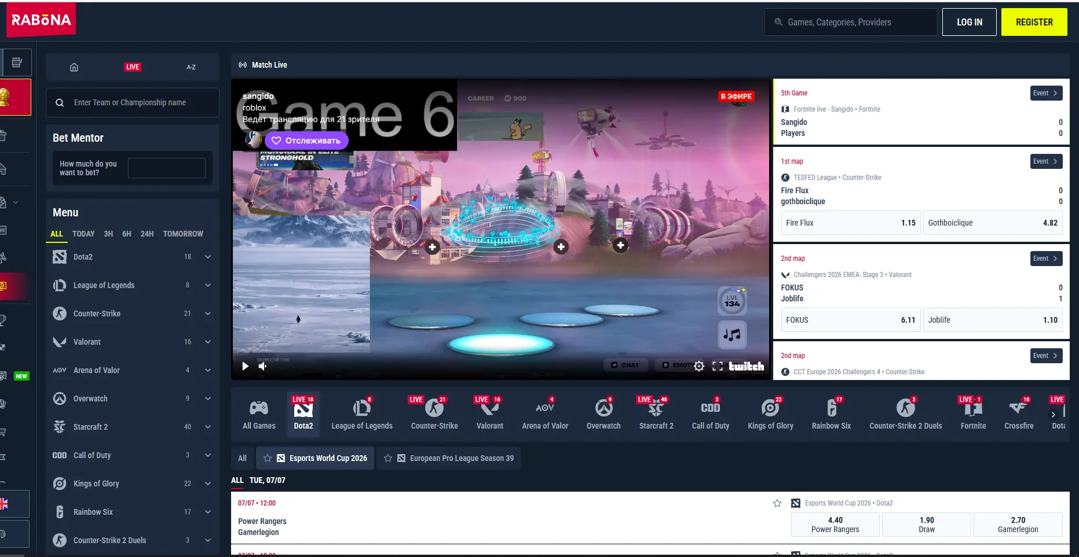Bet on Joblife at 1.10
This screenshot has width=1079, height=557.
point(993,320)
